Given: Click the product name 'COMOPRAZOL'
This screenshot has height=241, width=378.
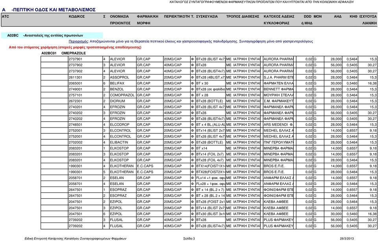Looking at the screenshot, I should pos(122,95).
